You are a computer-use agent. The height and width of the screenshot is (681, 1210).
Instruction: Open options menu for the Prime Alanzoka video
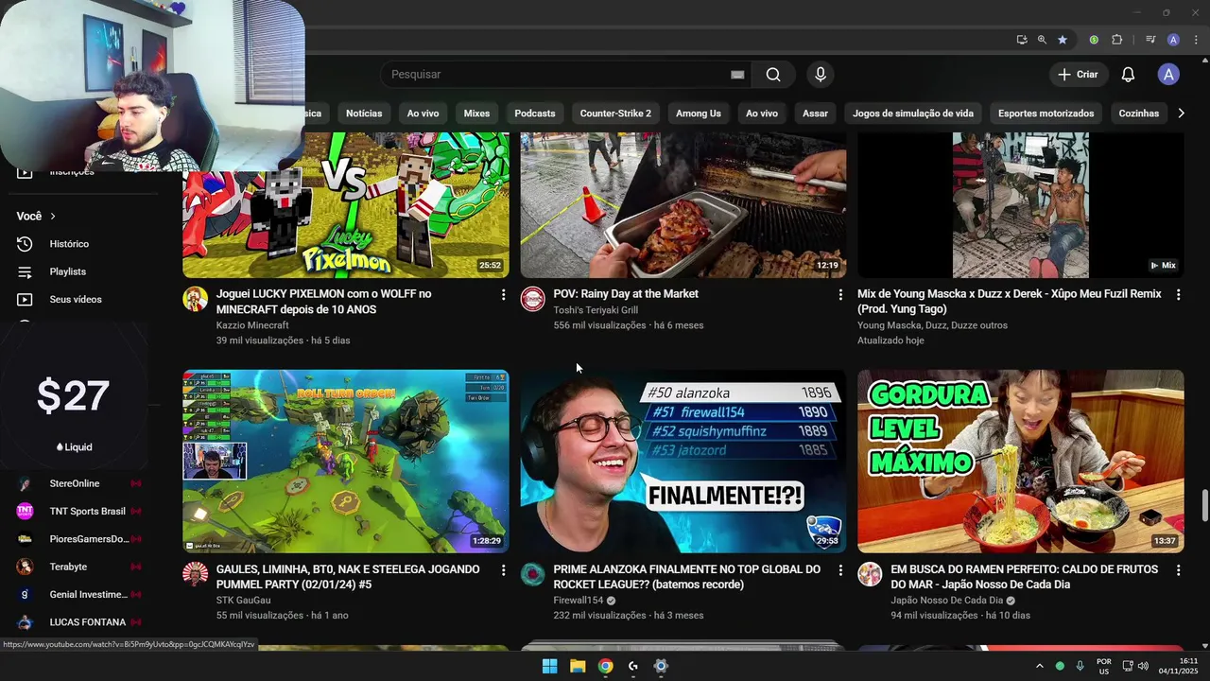pos(840,570)
